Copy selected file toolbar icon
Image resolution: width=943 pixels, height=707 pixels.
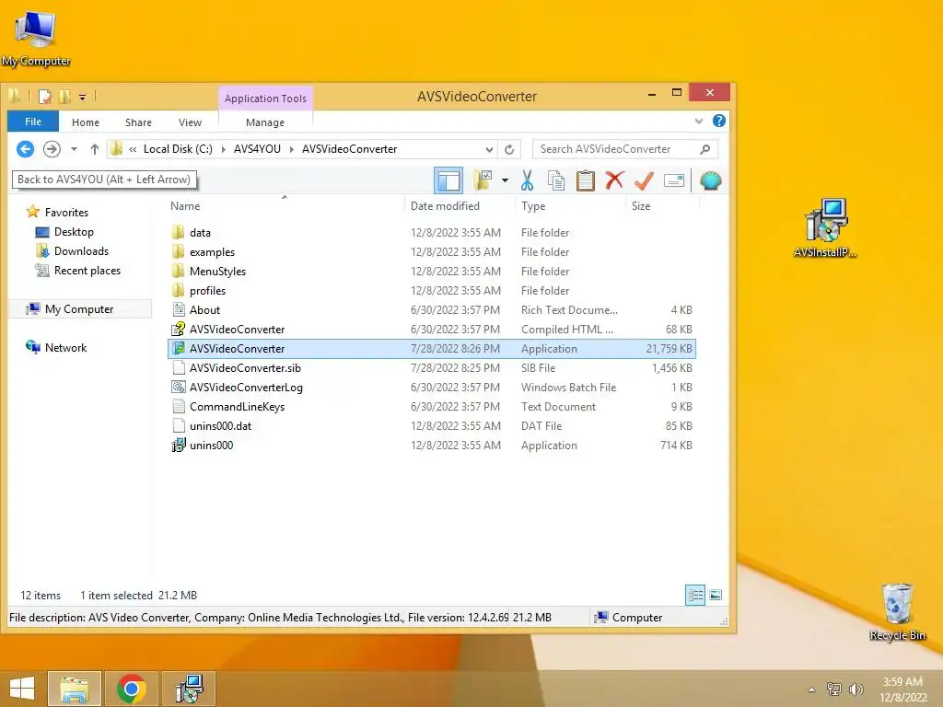pos(556,180)
